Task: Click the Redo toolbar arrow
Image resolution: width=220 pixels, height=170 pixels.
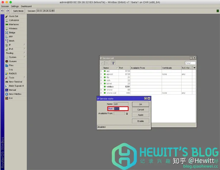Action: click(x=8, y=11)
